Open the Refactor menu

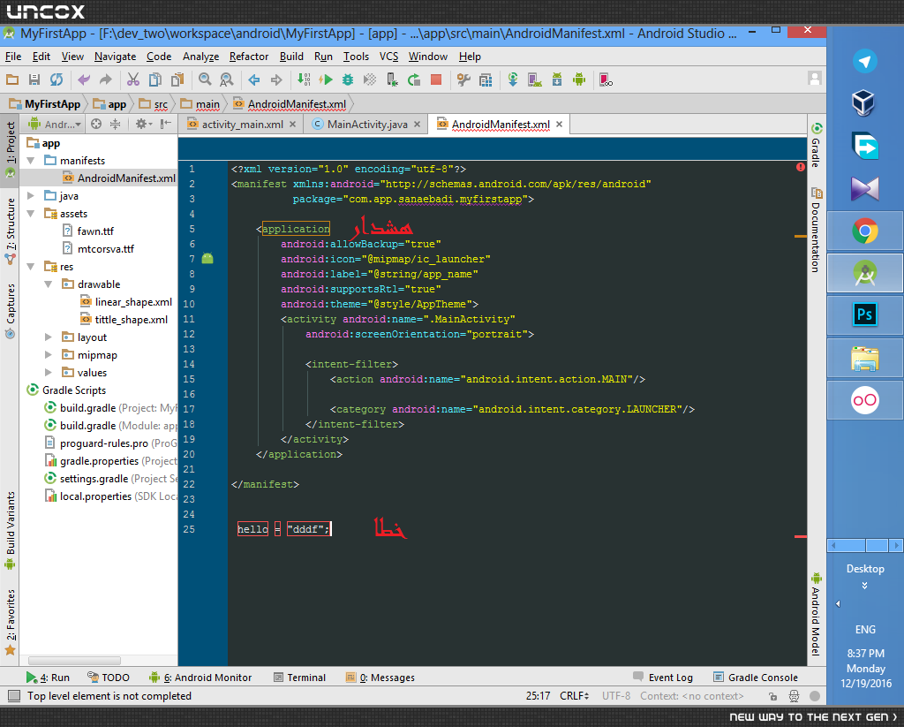pos(248,57)
